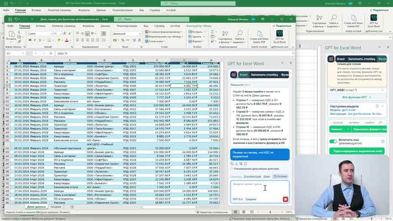Switch to Формулы tab in front window
Screen dimensions: 393x221
(x=88, y=26)
